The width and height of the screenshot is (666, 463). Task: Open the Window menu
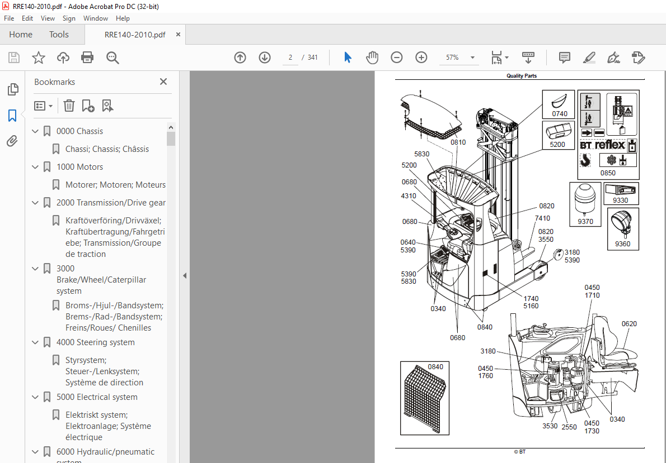tap(96, 18)
